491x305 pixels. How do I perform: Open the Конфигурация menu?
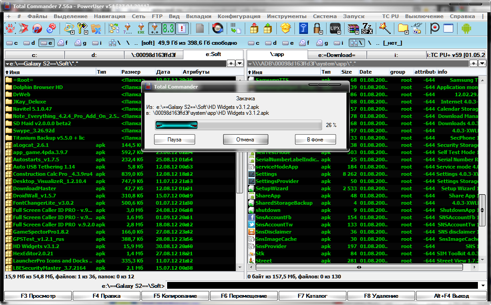[x=238, y=16]
